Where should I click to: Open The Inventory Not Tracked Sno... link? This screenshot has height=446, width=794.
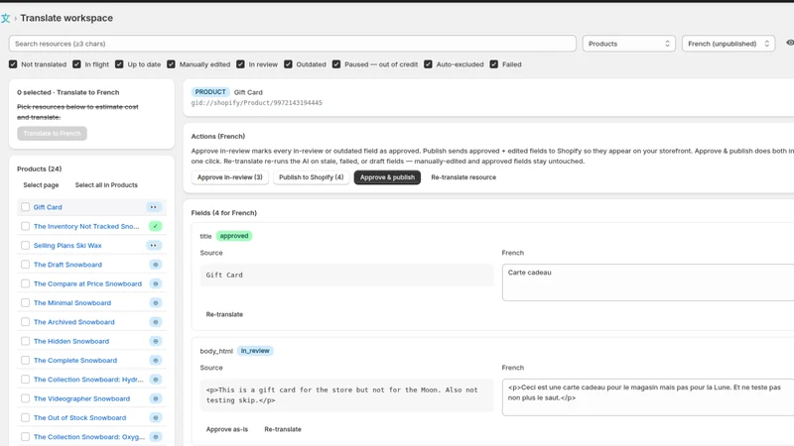[x=86, y=227]
